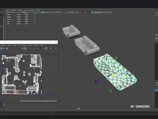Image resolution: width=158 pixels, height=119 pixels.
Task: Click the yellow center manipulator handle
Action: 113,74
